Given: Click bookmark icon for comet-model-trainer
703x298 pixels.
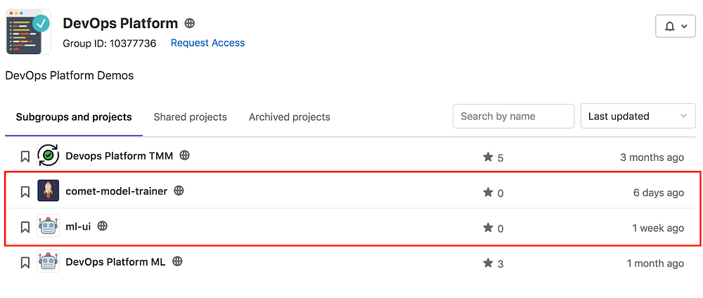Looking at the screenshot, I should (x=25, y=192).
